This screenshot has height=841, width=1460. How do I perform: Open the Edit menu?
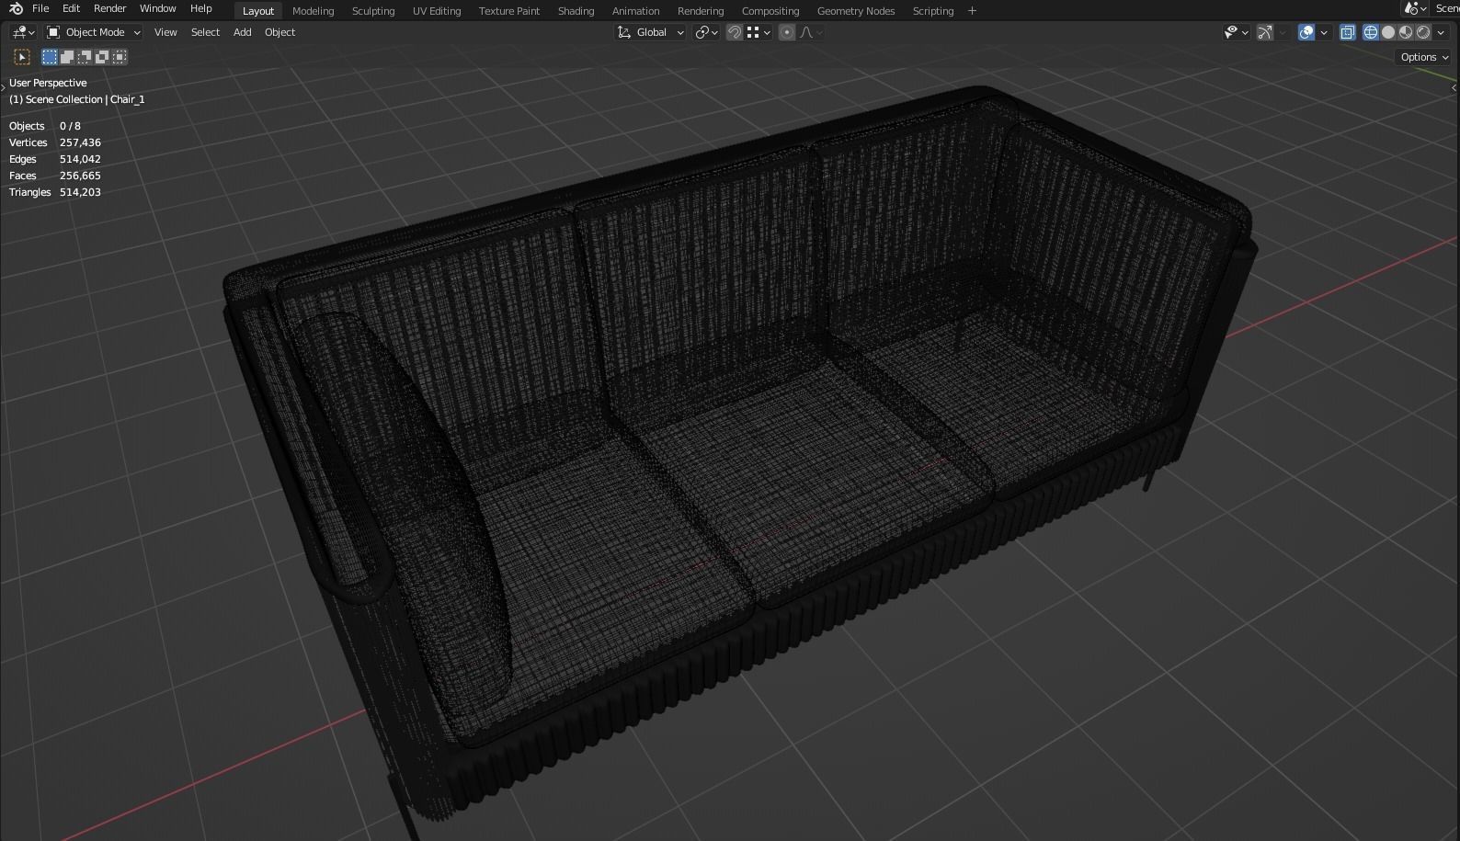point(71,8)
